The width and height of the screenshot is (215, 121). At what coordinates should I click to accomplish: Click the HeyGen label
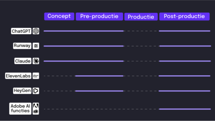pos(22,91)
